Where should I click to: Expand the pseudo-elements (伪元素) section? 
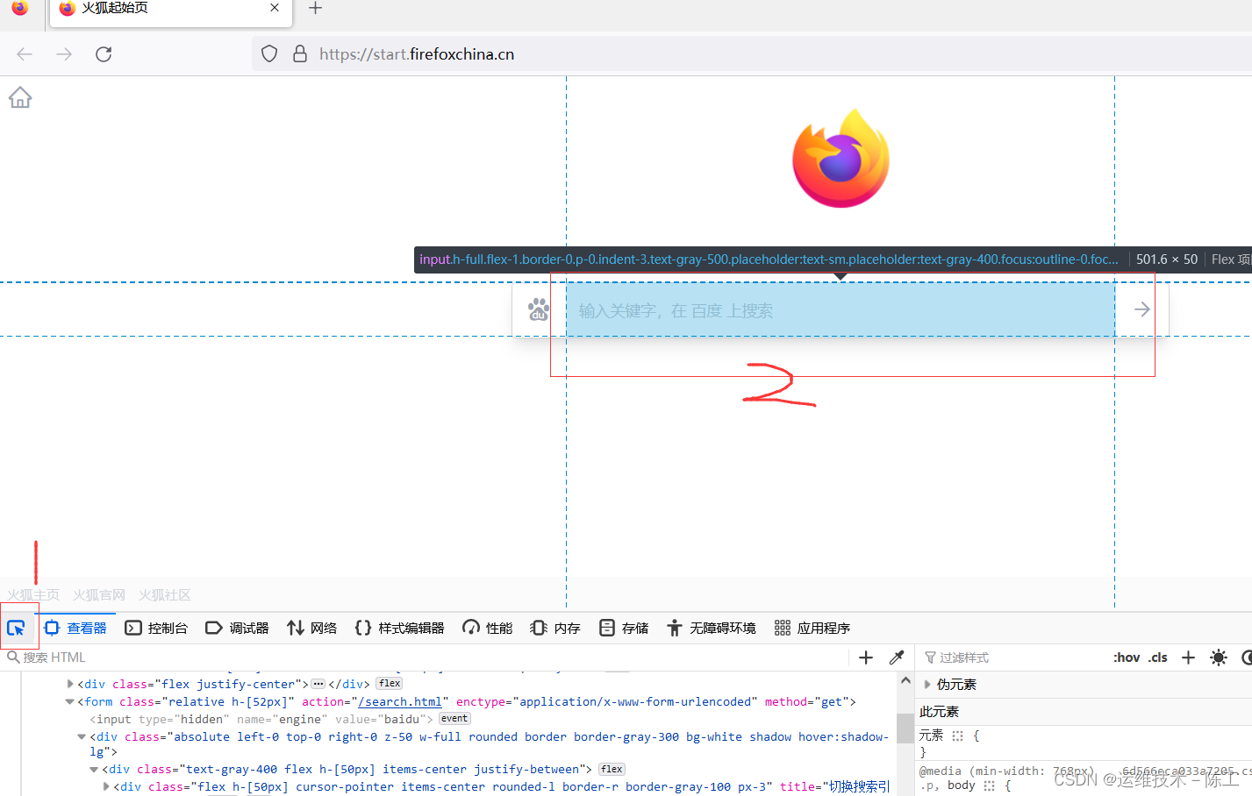coord(927,684)
